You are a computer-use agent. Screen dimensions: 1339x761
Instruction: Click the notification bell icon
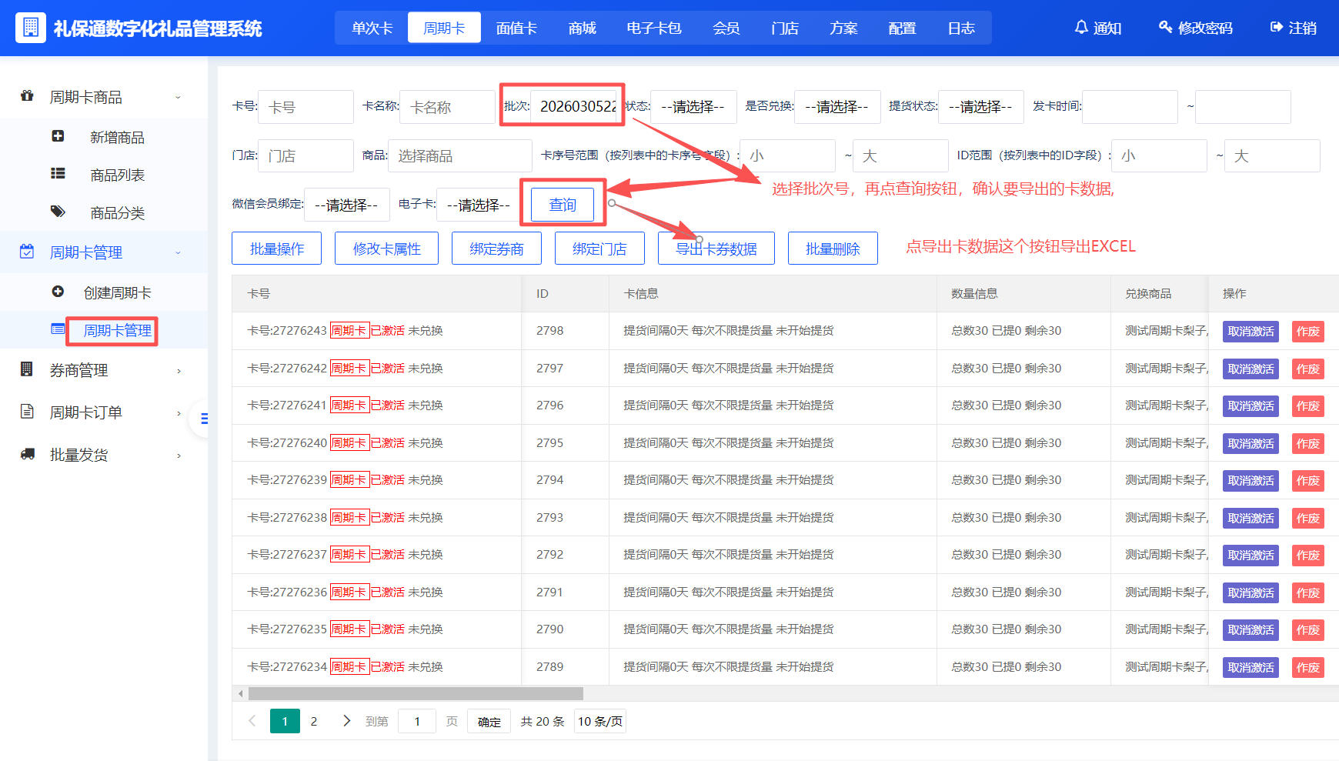tap(1081, 28)
